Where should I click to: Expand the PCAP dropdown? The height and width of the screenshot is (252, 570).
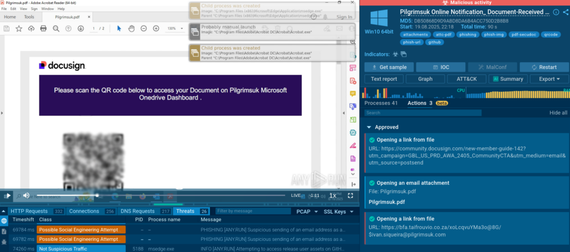pos(307,211)
